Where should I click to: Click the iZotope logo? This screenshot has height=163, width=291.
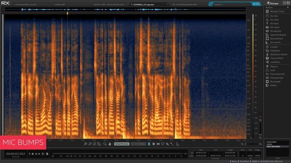click(273, 3)
